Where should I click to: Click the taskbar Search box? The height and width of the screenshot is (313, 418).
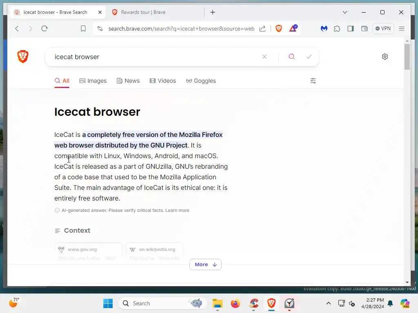click(162, 303)
